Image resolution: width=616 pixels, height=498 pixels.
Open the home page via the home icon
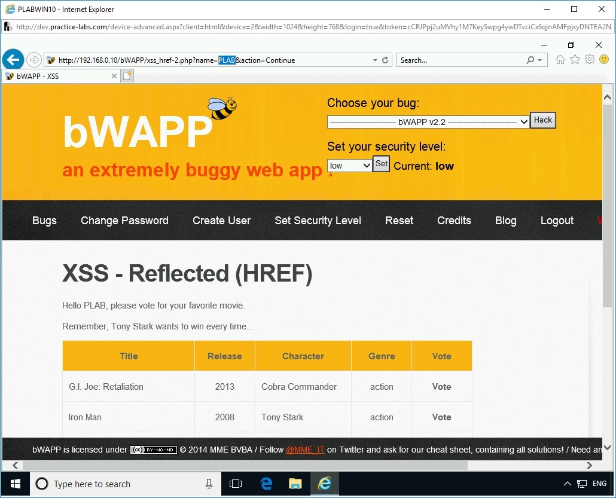pos(560,59)
